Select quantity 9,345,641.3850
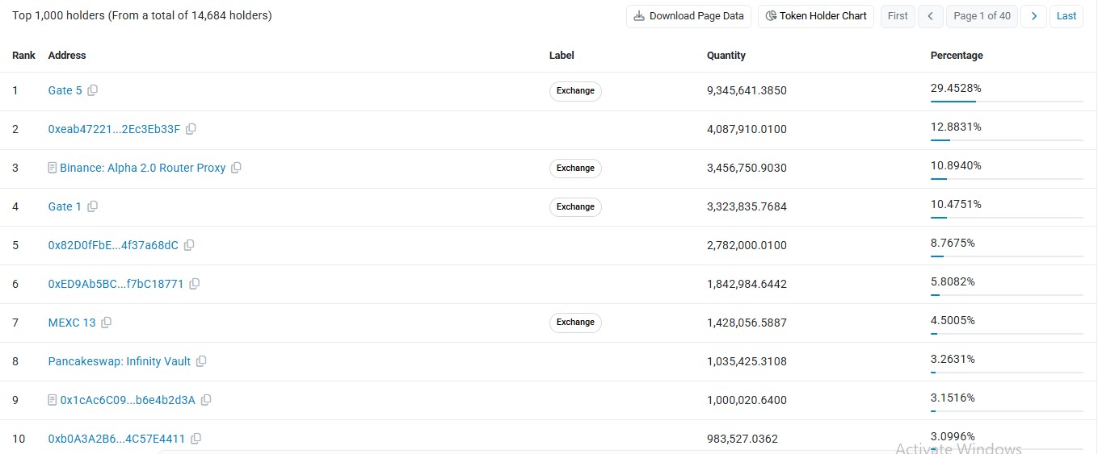The height and width of the screenshot is (454, 1119). (747, 90)
